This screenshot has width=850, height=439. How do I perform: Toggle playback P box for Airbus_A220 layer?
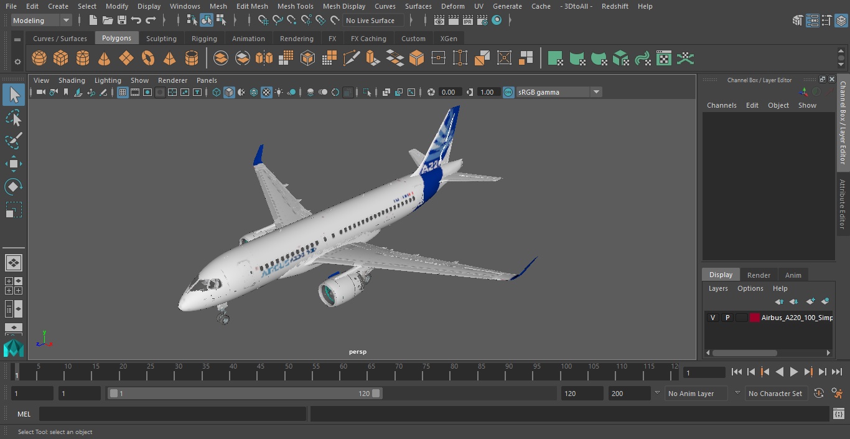727,318
